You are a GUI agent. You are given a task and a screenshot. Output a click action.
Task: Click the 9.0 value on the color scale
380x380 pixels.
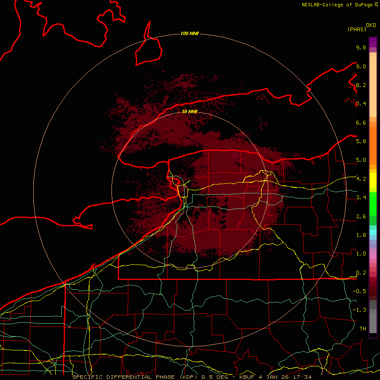coord(361,67)
